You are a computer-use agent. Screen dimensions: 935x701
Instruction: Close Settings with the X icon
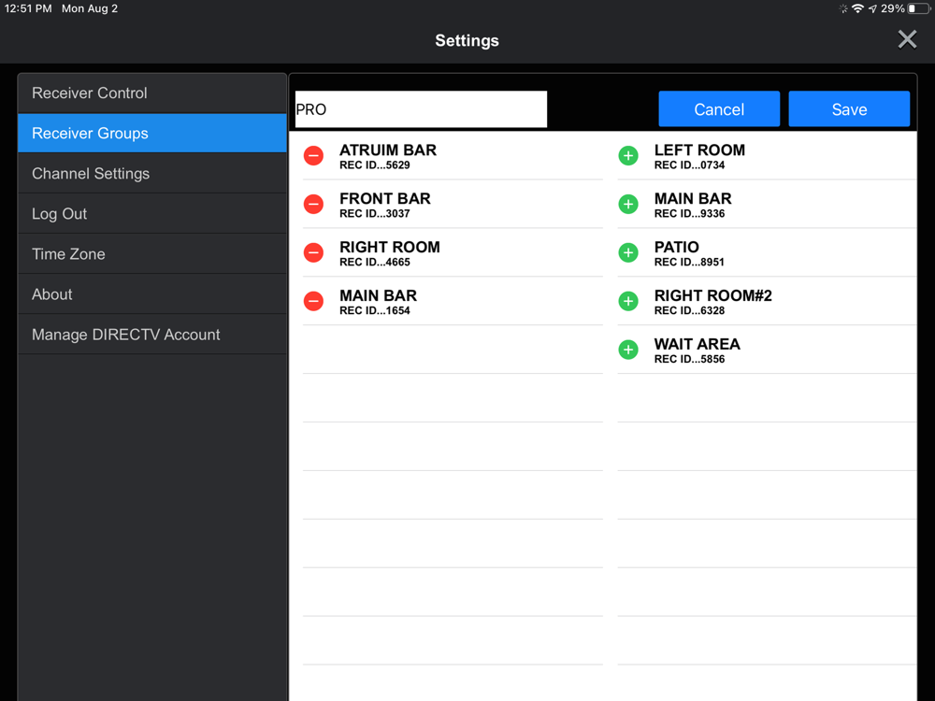click(907, 40)
